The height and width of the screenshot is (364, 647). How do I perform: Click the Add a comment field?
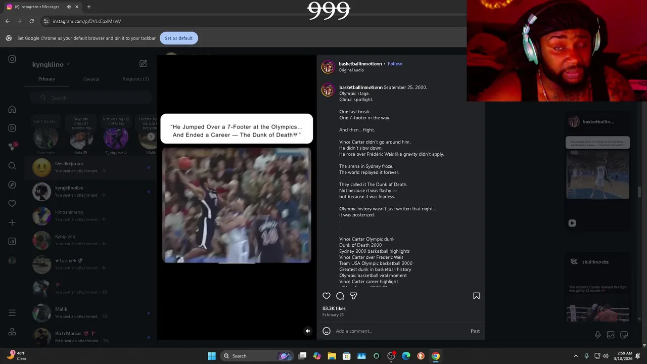(x=399, y=331)
